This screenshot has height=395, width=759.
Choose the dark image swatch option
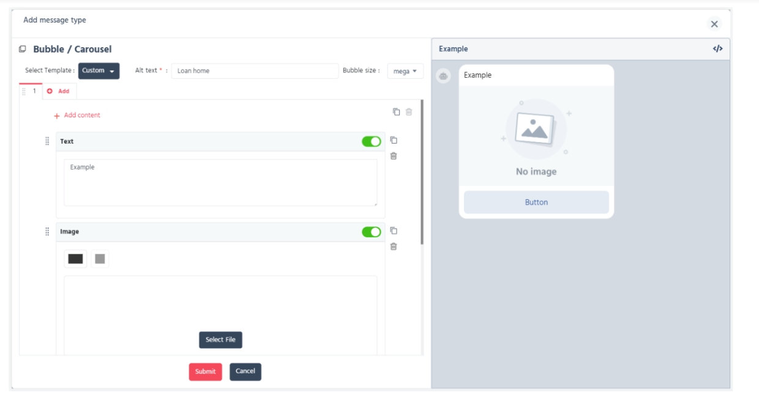click(x=75, y=259)
